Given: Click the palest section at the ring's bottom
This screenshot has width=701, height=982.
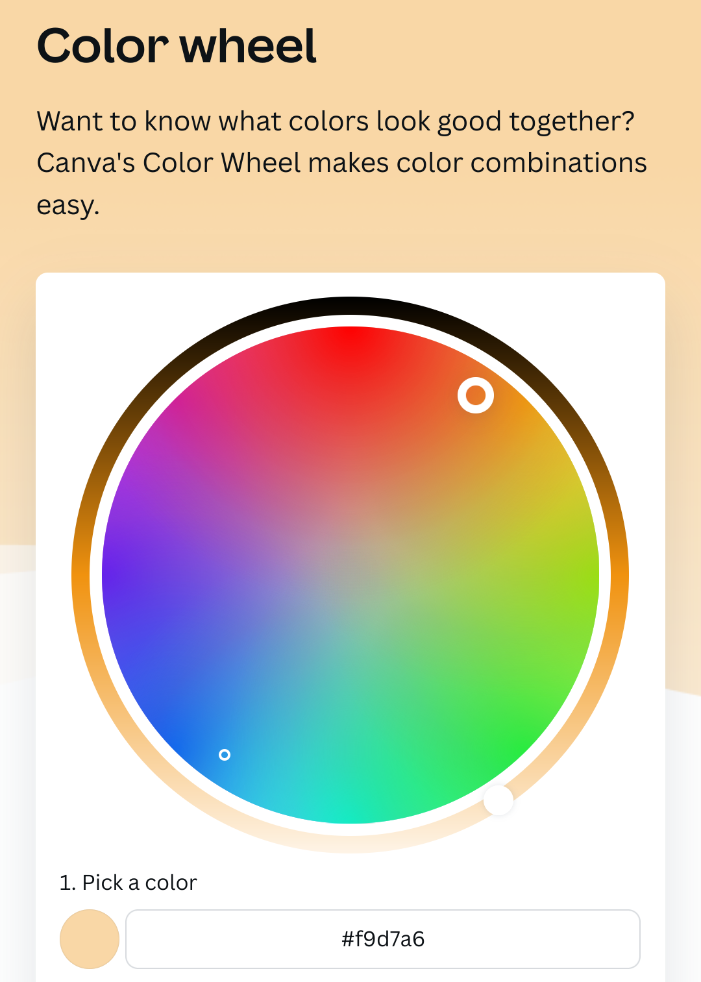Looking at the screenshot, I should coord(350,844).
